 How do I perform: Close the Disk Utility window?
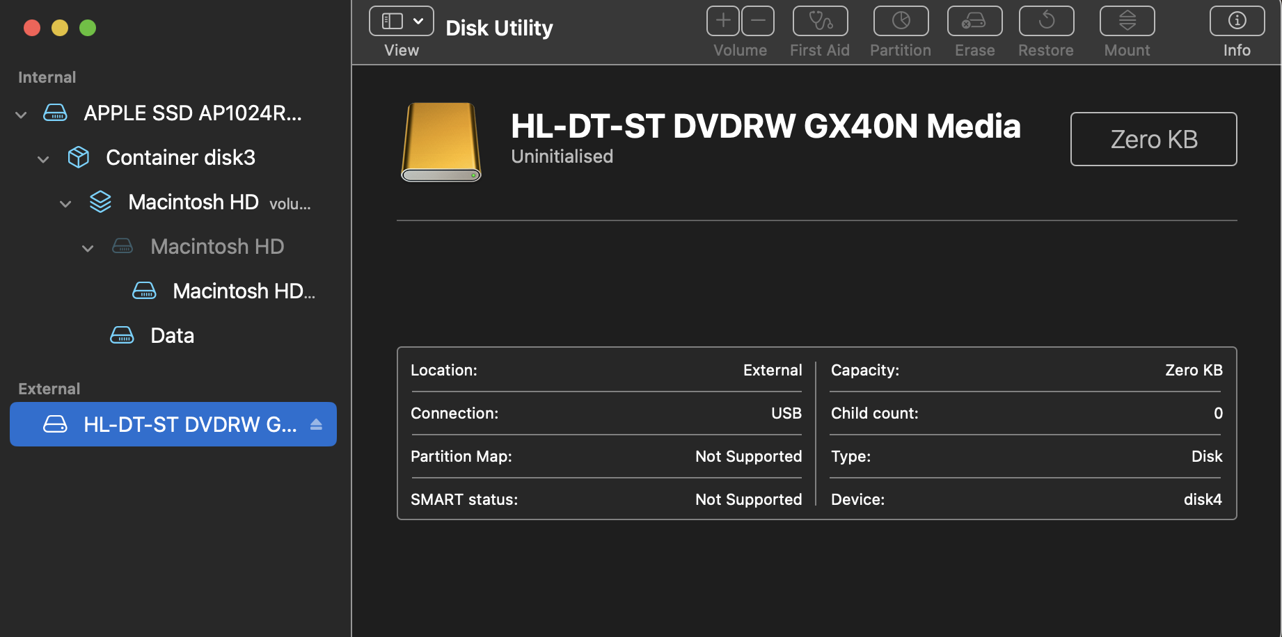pos(32,28)
